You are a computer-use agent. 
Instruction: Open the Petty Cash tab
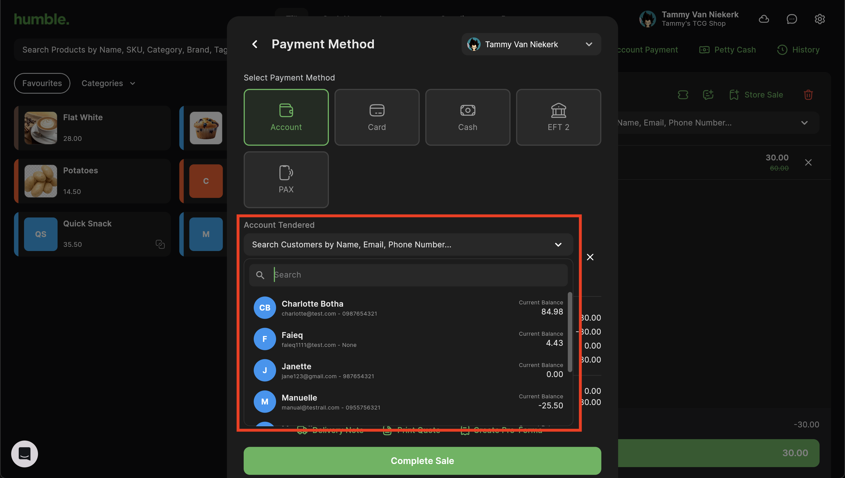pos(727,49)
